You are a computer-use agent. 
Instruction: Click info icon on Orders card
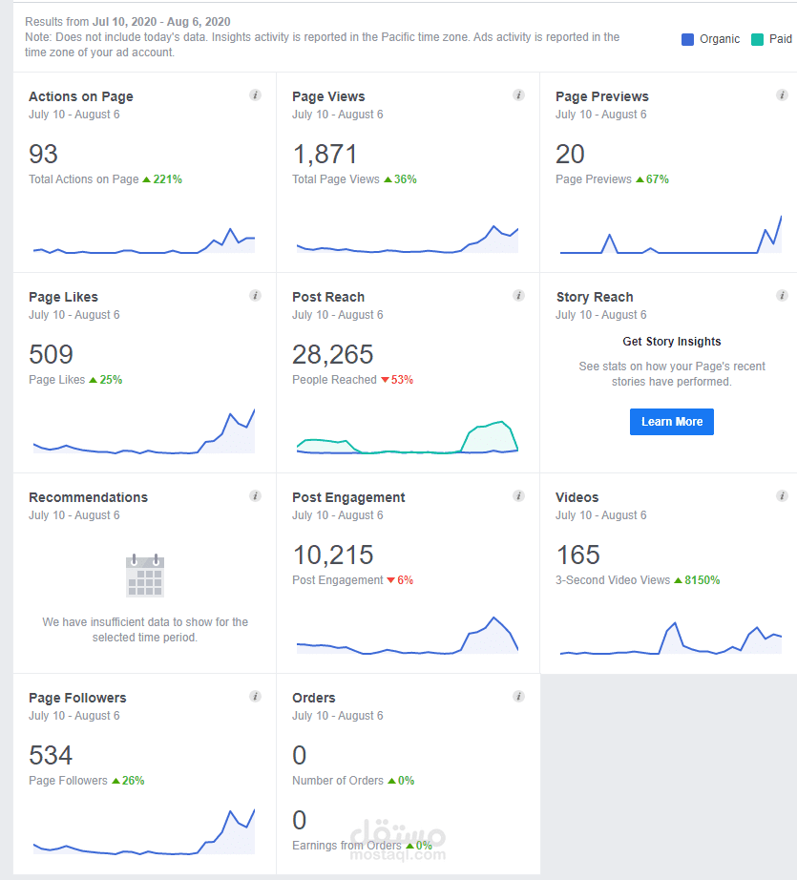518,697
